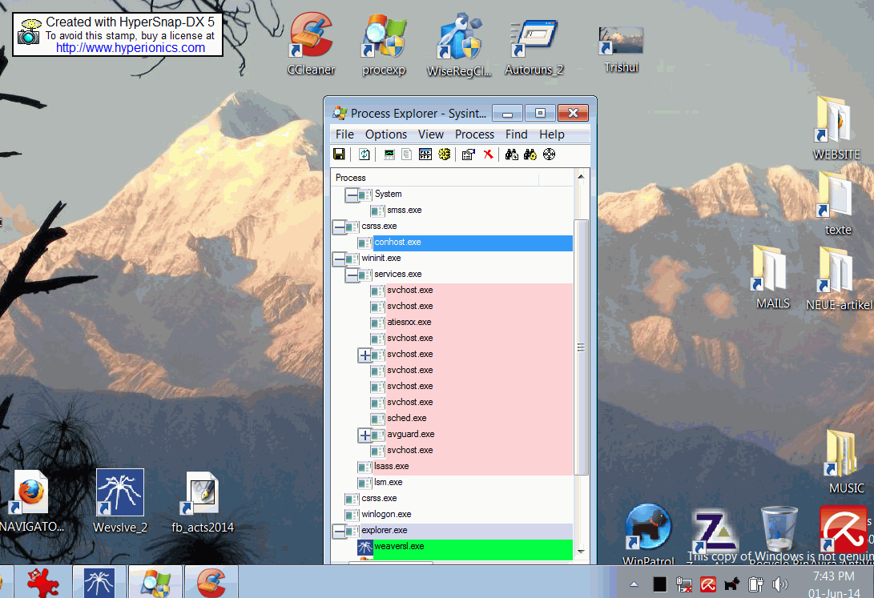Select the conhost.exe process row

click(452, 243)
